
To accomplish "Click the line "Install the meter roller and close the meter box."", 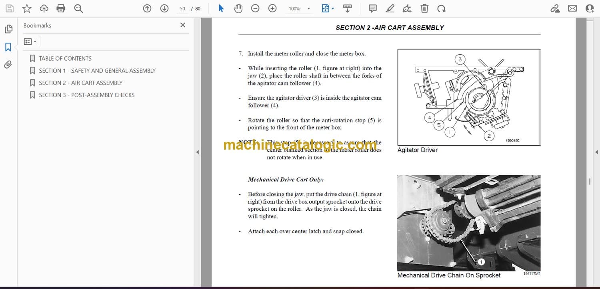I will pos(307,53).
